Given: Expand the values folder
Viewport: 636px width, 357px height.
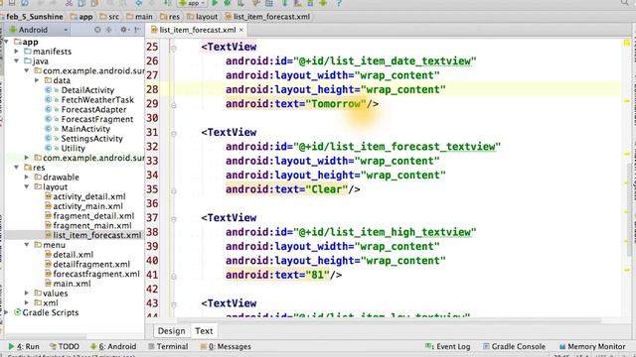Looking at the screenshot, I should 27,294.
